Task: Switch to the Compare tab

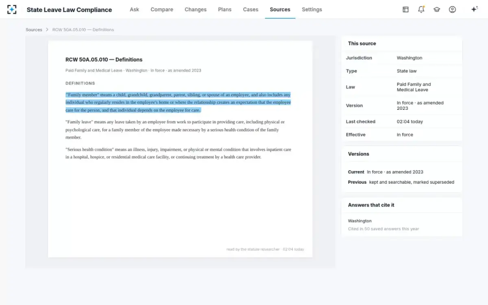Action: 162,9
